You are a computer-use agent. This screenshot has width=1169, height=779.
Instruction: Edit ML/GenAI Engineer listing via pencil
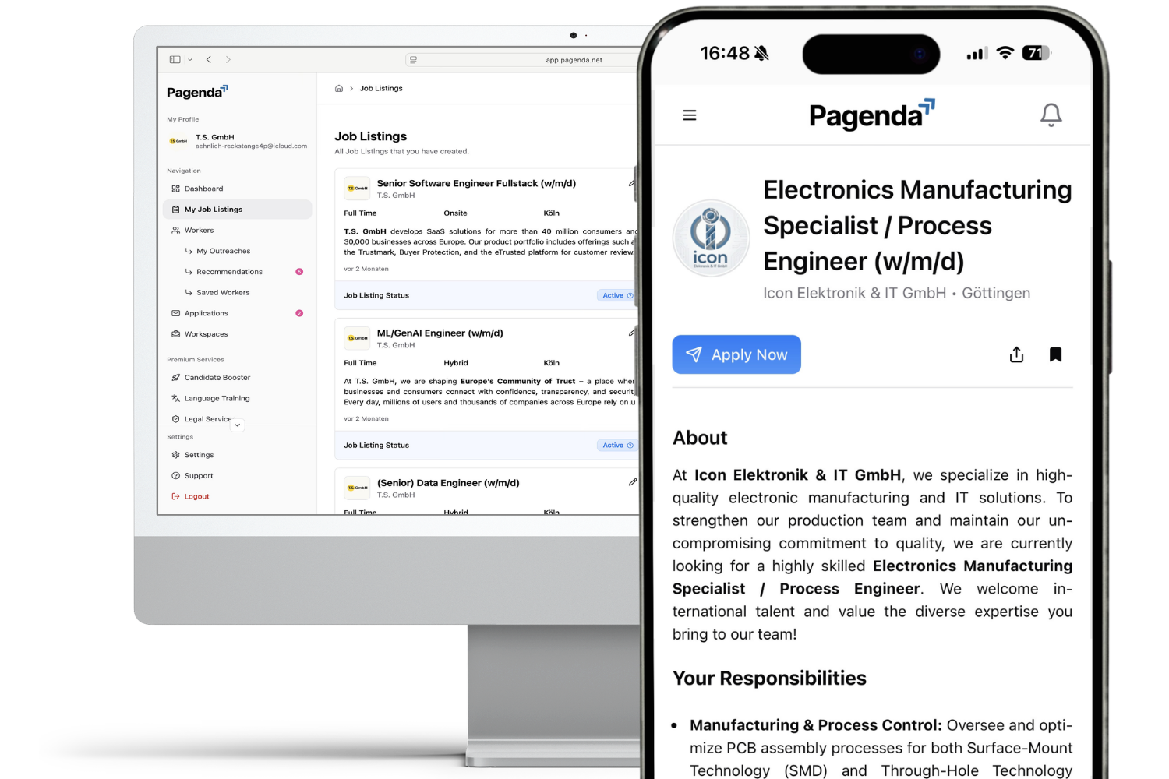click(x=632, y=333)
